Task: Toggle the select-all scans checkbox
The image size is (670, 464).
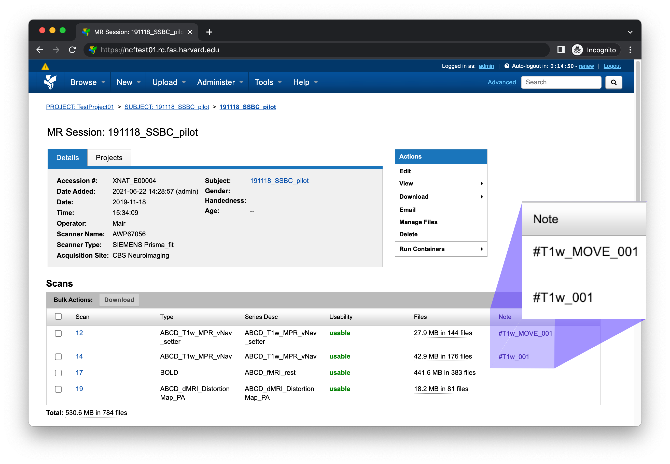Action: tap(58, 316)
